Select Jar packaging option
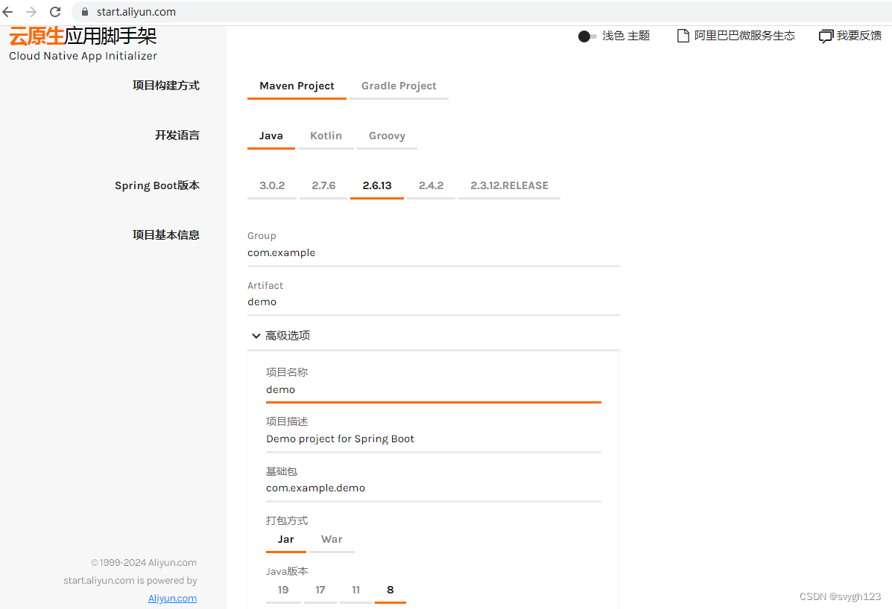892x609 pixels. [x=285, y=540]
